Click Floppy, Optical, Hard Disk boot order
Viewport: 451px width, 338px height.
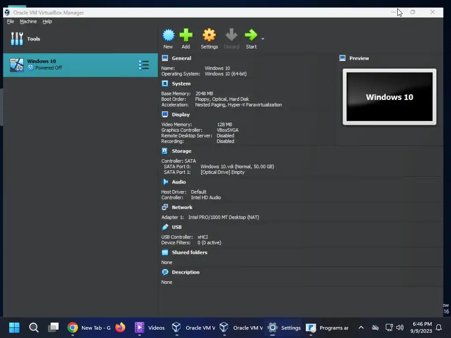click(222, 99)
